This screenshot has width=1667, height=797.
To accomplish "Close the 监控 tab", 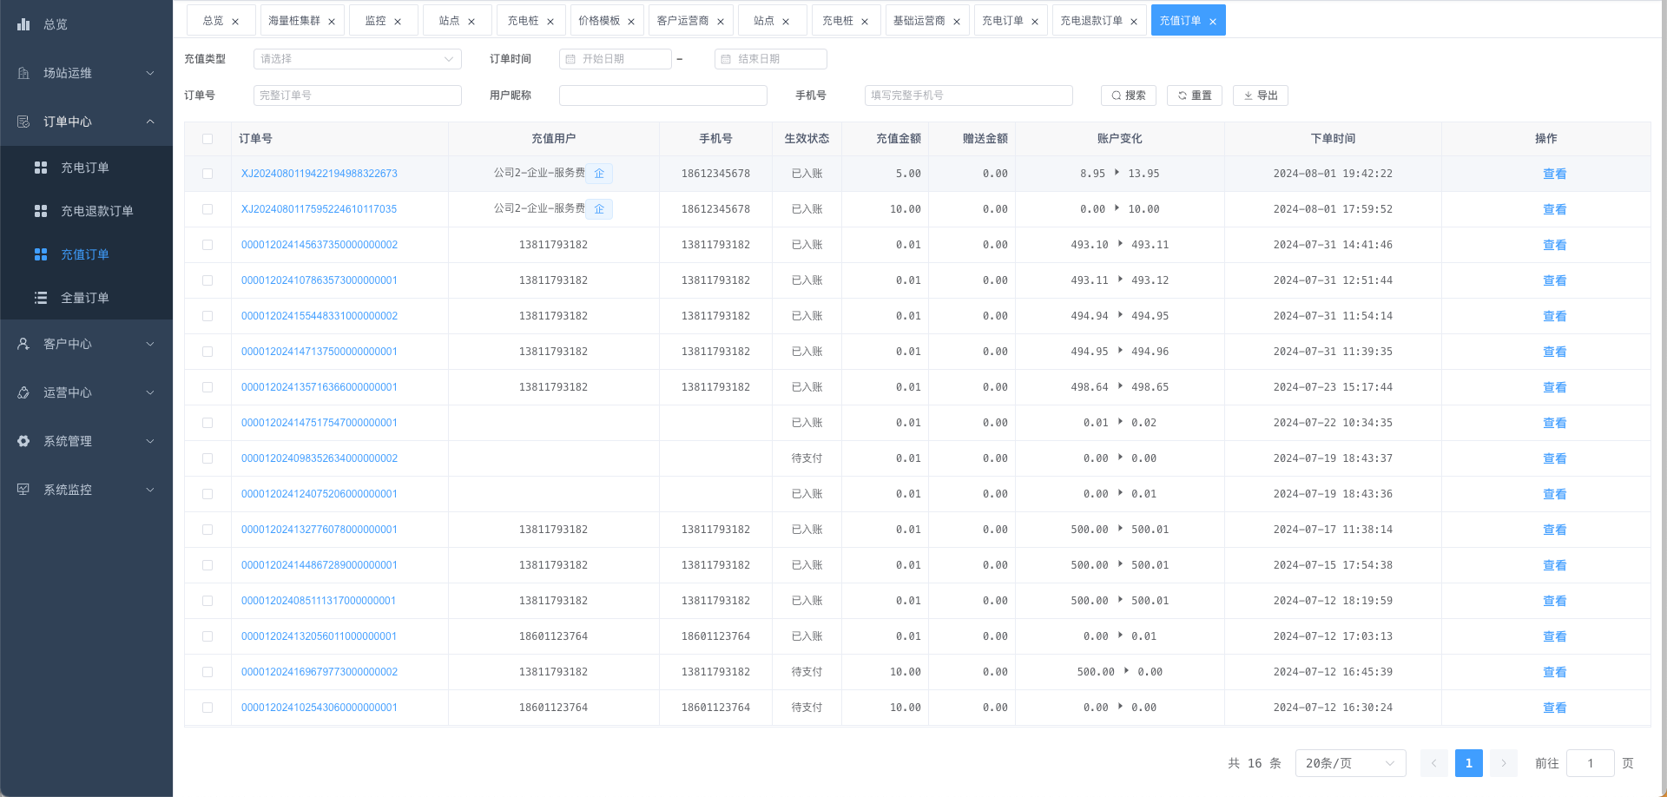I will (x=398, y=22).
